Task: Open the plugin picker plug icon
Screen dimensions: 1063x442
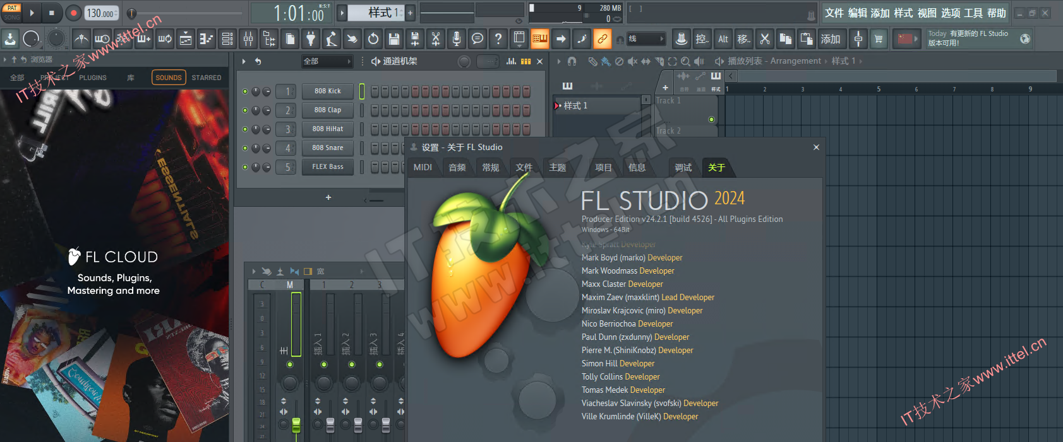Action: (310, 39)
